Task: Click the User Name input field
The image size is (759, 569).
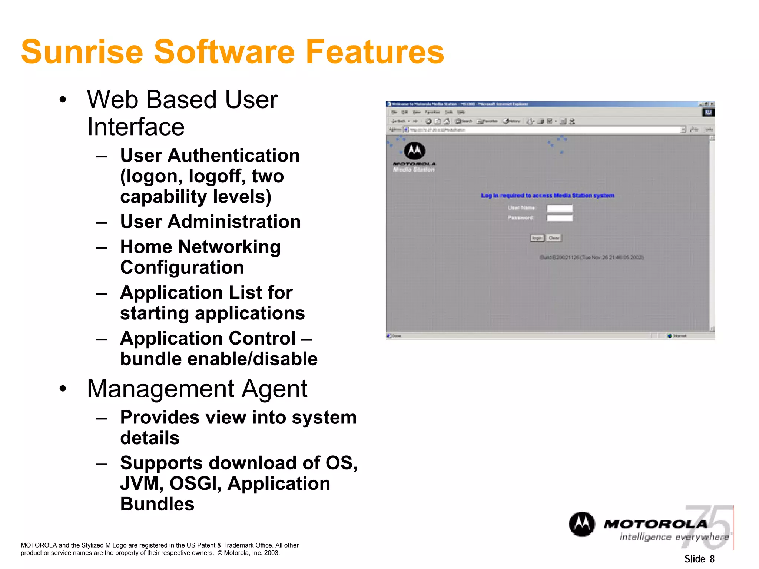Action: point(560,208)
